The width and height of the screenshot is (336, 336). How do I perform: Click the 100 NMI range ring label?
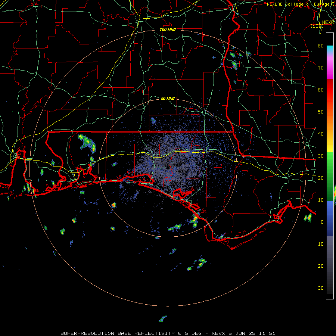click(168, 29)
